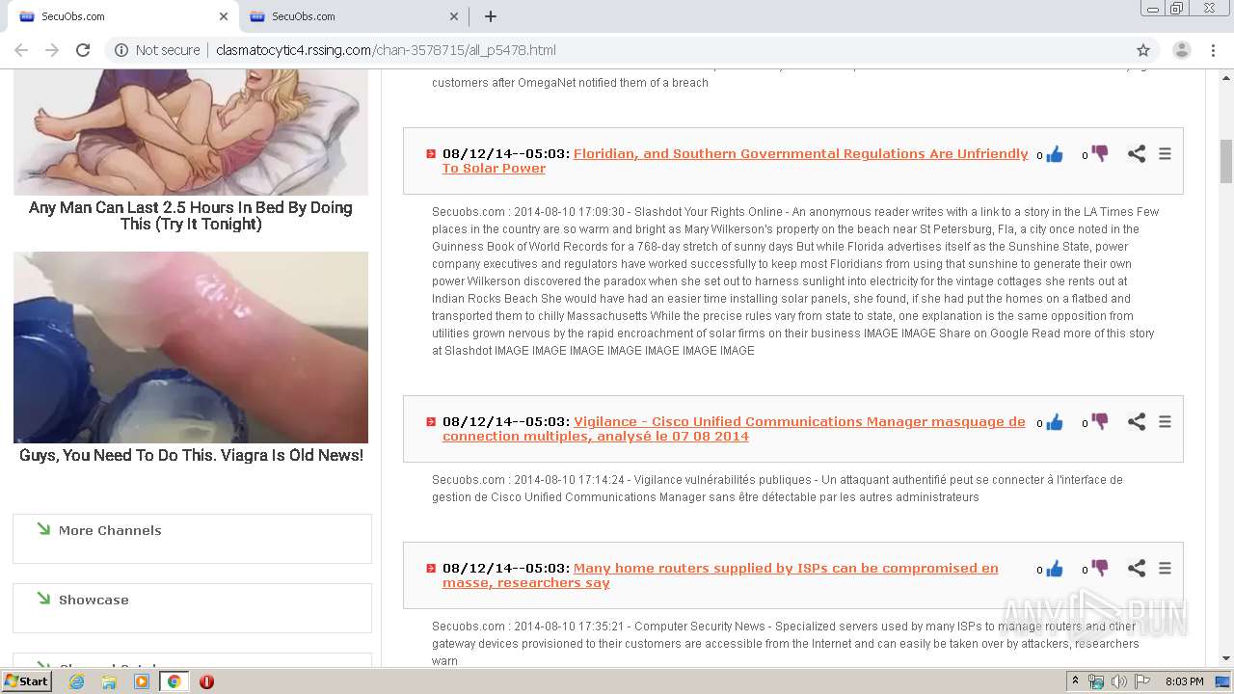1234x694 pixels.
Task: Click the page vertical scrollbar thumb
Action: pos(1226,161)
